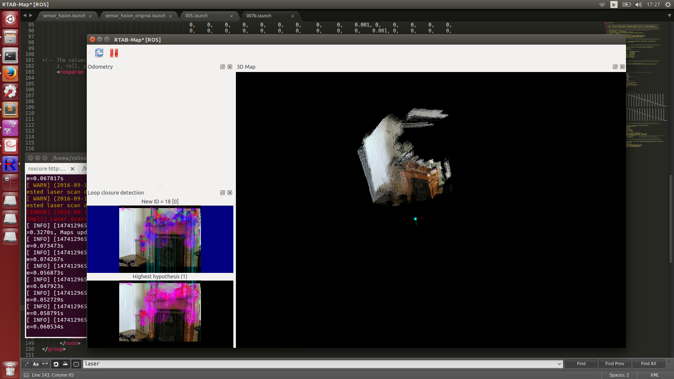674x379 pixels.
Task: Close the 3D Map panel
Action: (622, 67)
